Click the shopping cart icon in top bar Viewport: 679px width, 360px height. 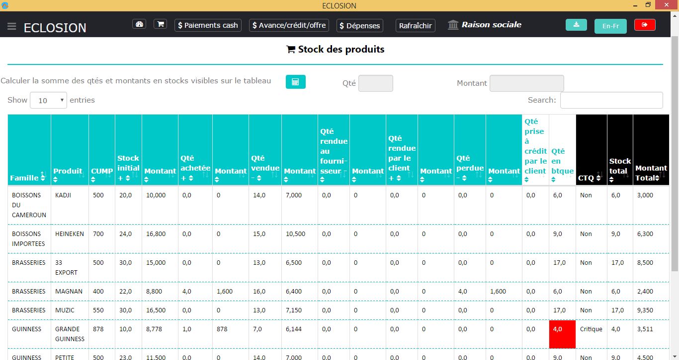pyautogui.click(x=160, y=24)
